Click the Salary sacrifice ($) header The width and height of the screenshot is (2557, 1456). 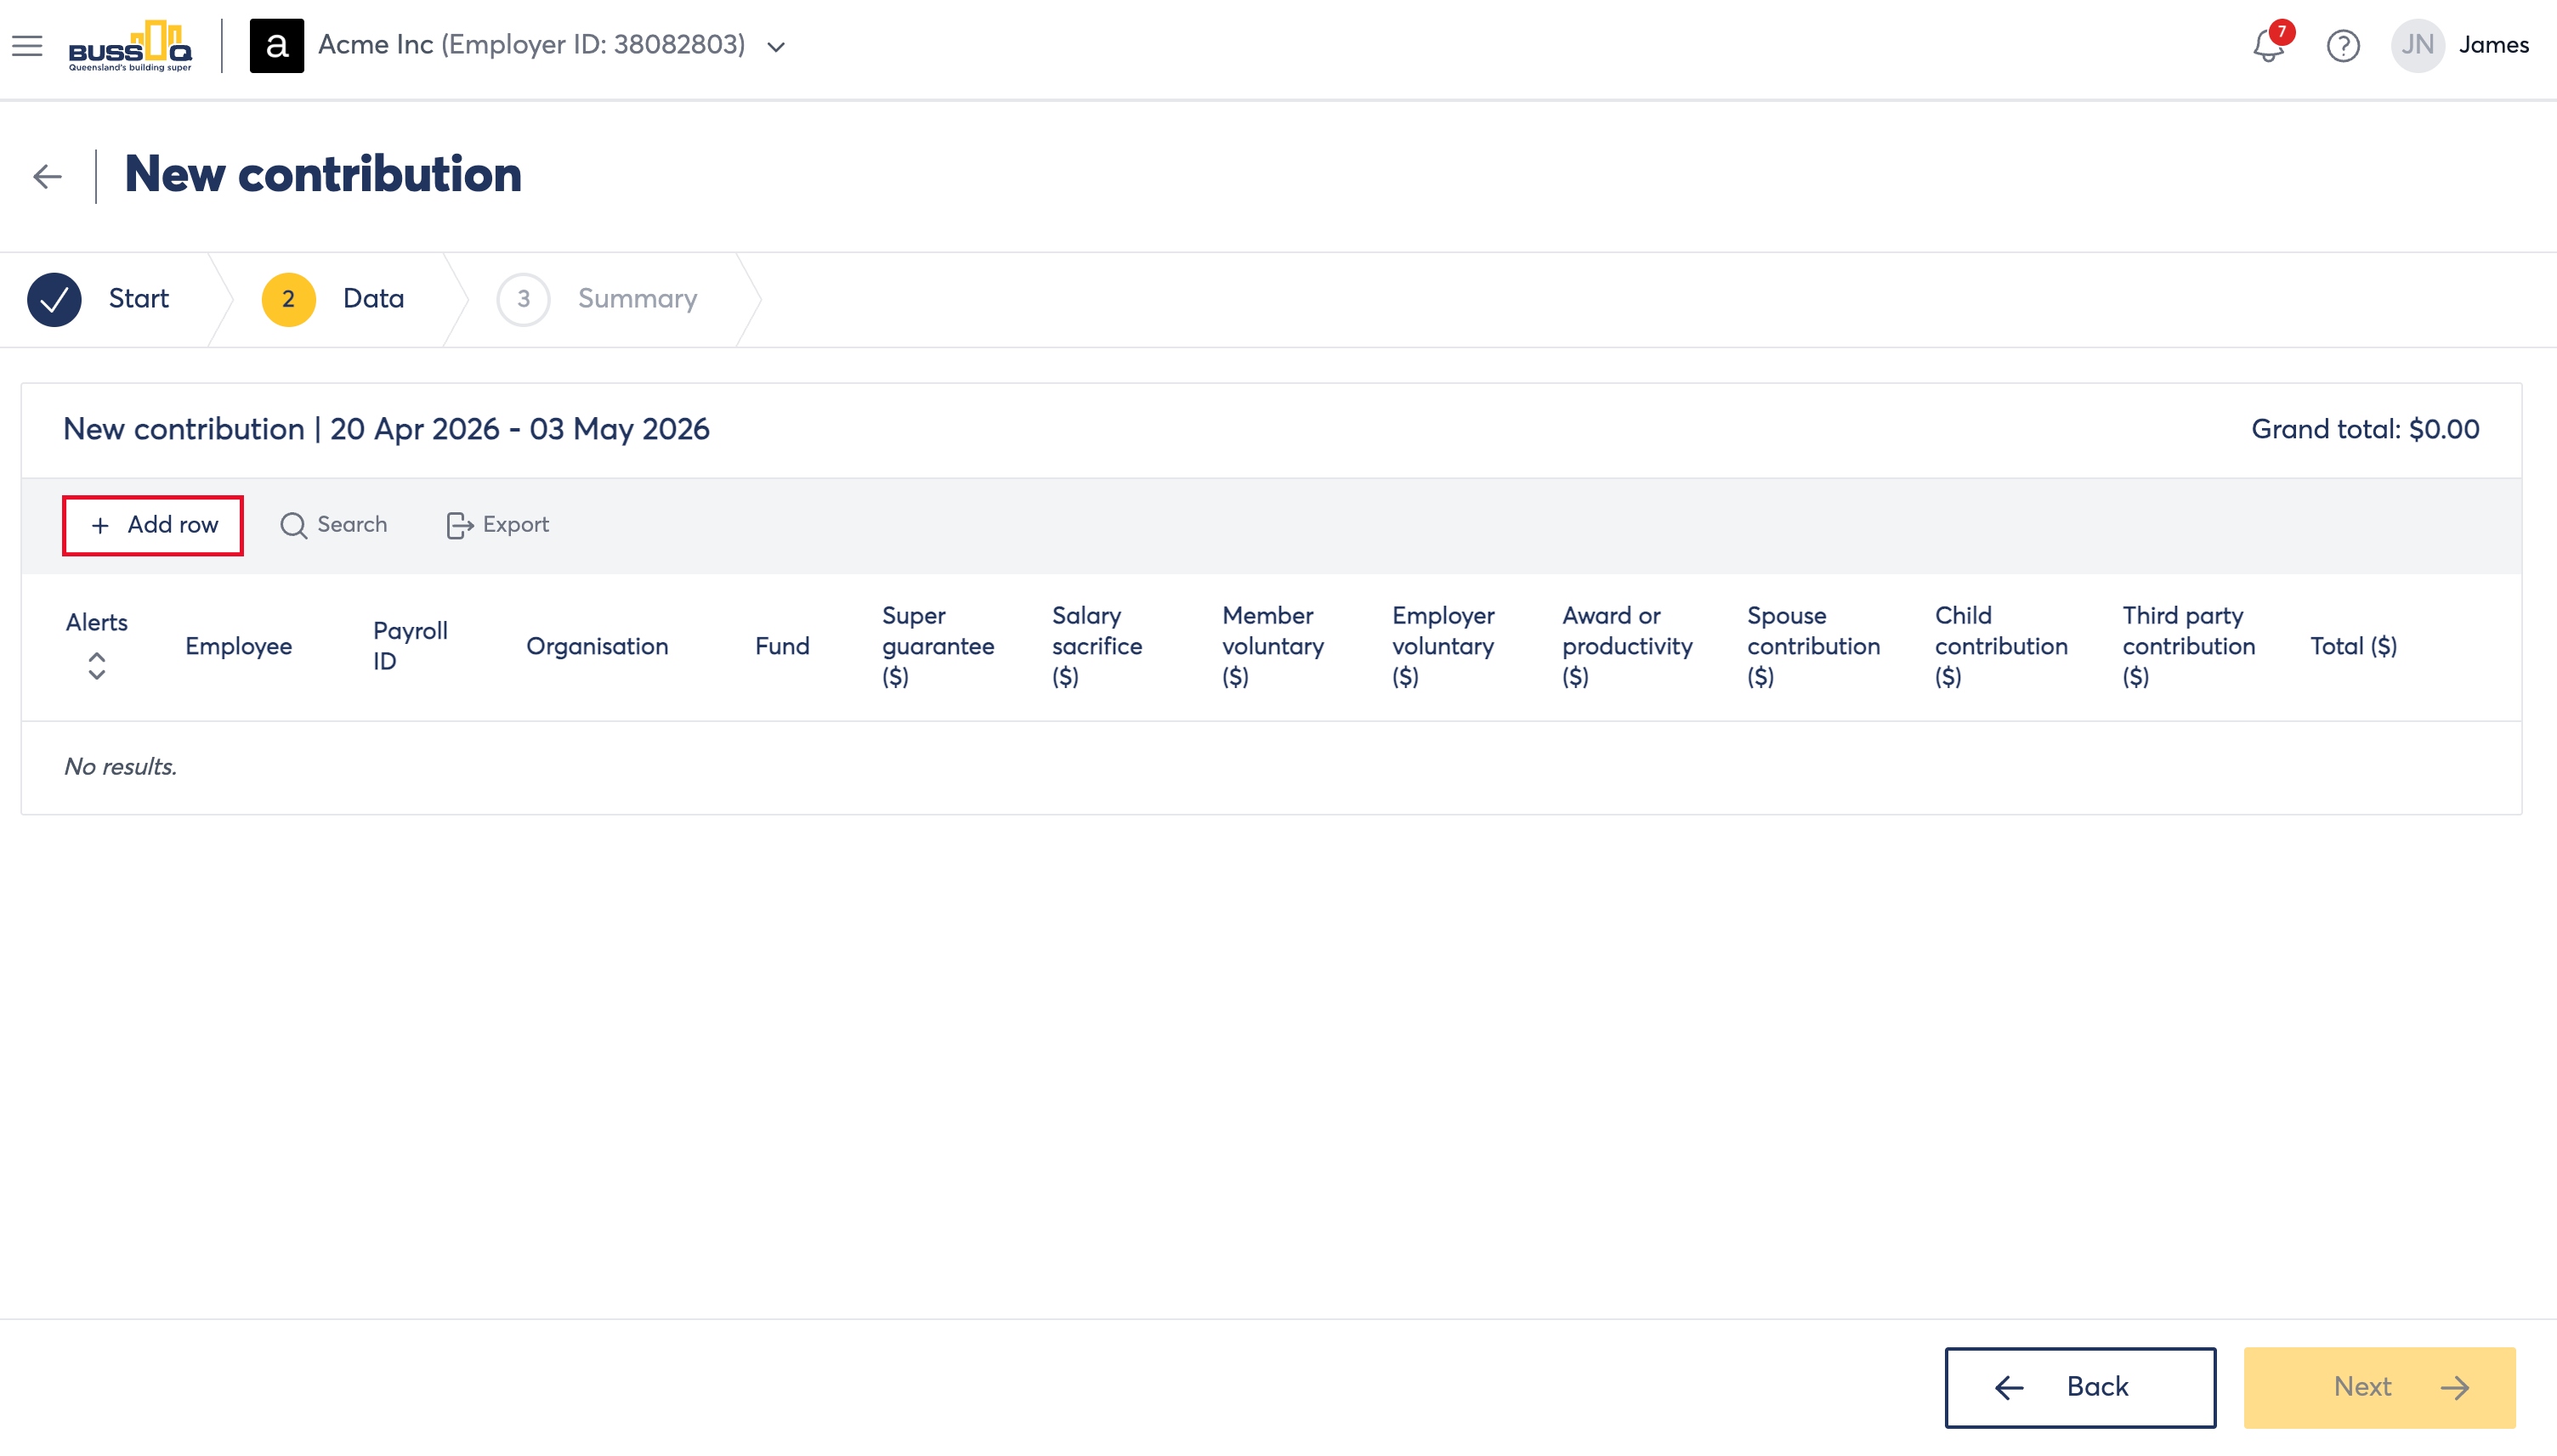click(x=1097, y=646)
